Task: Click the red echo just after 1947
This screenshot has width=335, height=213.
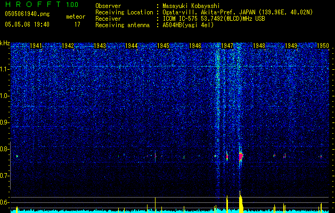Action: 227,157
